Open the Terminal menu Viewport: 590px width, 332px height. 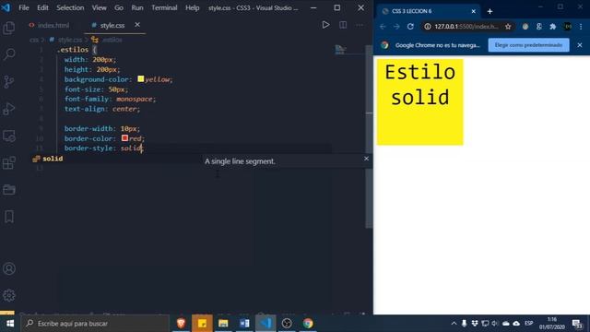(164, 7)
